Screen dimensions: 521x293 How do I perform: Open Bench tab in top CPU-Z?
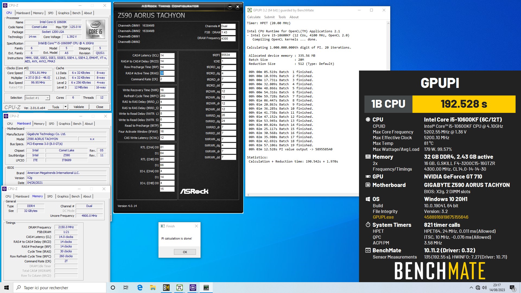tap(77, 13)
